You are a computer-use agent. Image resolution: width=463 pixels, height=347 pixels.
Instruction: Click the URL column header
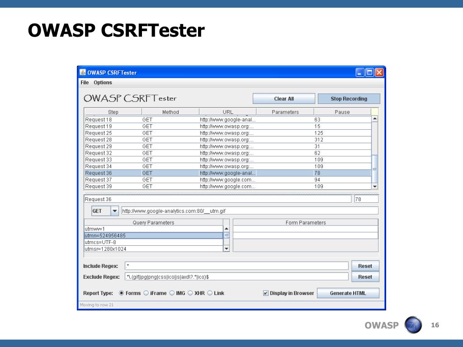click(x=228, y=112)
